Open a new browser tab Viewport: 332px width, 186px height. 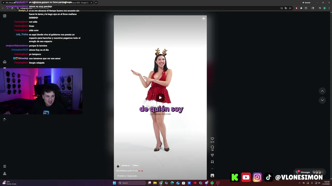click(96, 3)
